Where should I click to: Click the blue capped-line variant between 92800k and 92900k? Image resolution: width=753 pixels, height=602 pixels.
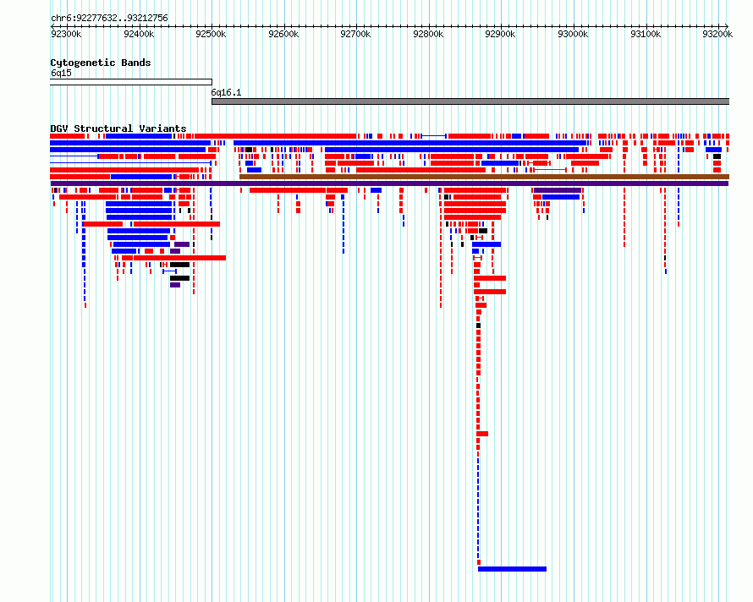coord(434,136)
